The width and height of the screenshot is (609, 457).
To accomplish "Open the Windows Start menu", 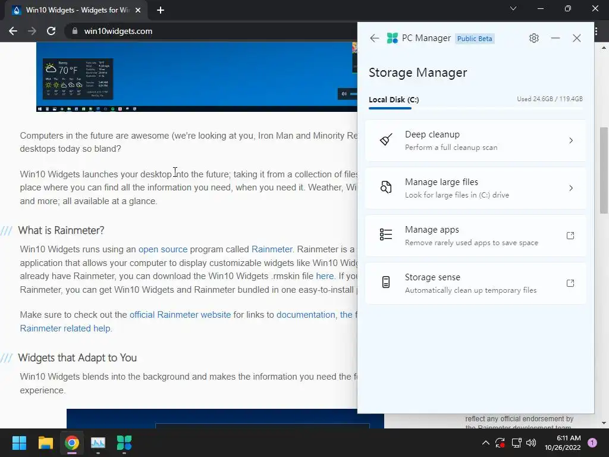I will (19, 443).
